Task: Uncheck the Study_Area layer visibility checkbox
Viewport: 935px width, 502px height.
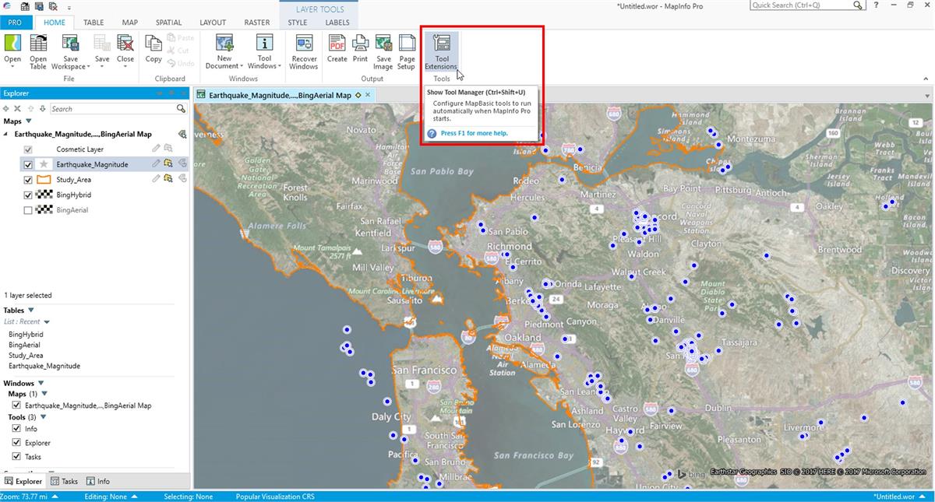Action: coord(29,180)
